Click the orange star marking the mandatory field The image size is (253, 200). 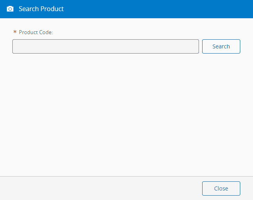tap(15, 32)
